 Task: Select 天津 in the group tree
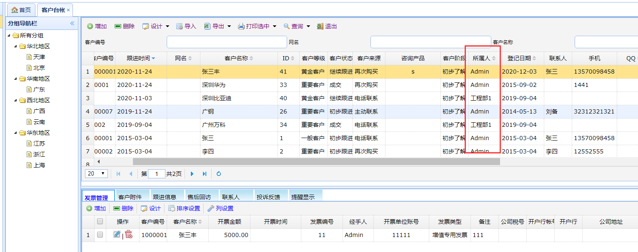click(39, 57)
